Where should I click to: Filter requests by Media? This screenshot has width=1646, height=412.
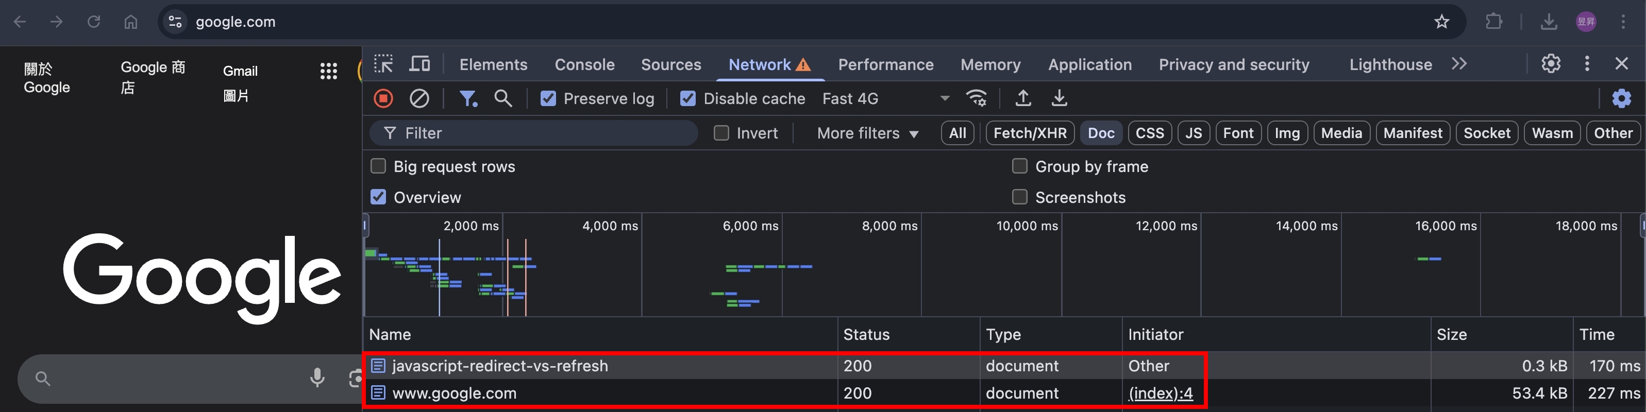[x=1341, y=133]
